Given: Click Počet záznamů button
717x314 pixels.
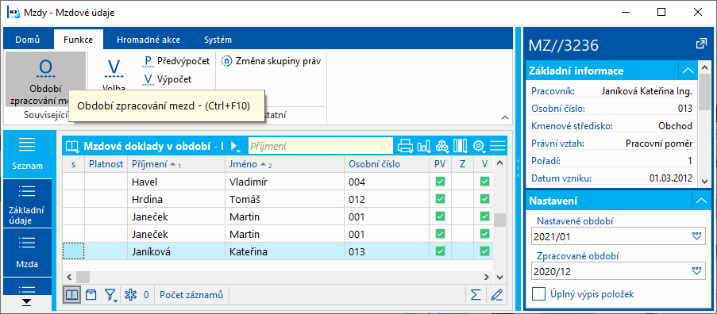Looking at the screenshot, I should click(x=191, y=295).
